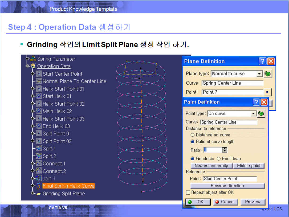This screenshot has height=217, width=289.
Task: Click the Grinding Split Plane icon
Action: (x=39, y=194)
